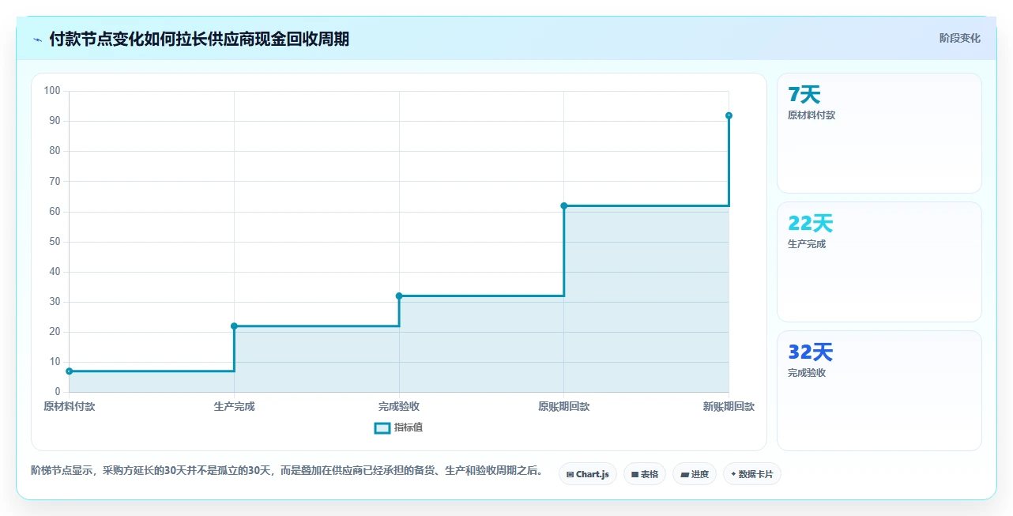Click the 指标值 legend label
The height and width of the screenshot is (516, 1013).
point(409,427)
